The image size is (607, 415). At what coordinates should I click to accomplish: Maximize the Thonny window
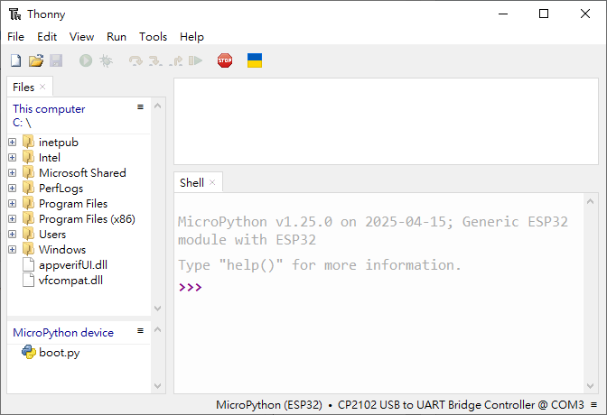click(x=544, y=14)
